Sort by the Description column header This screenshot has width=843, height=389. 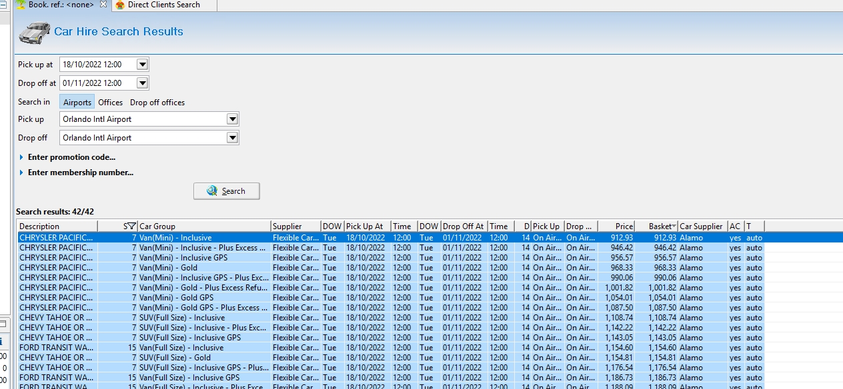point(57,226)
